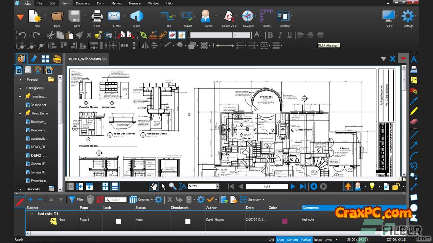Image resolution: width=433 pixels, height=243 pixels.
Task: Open the zoom percentage dropdown
Action: 217,186
